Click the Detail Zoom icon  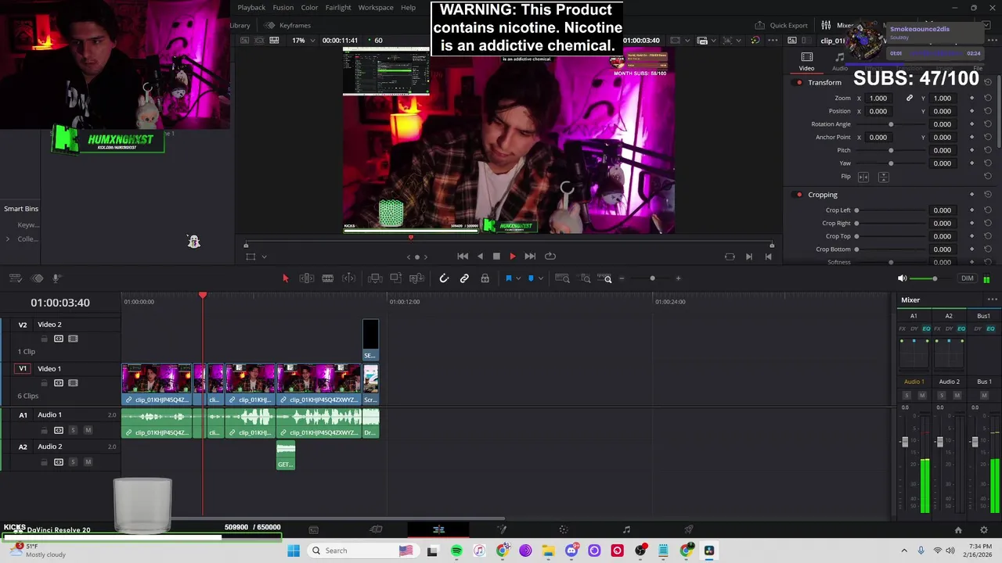[x=585, y=278]
